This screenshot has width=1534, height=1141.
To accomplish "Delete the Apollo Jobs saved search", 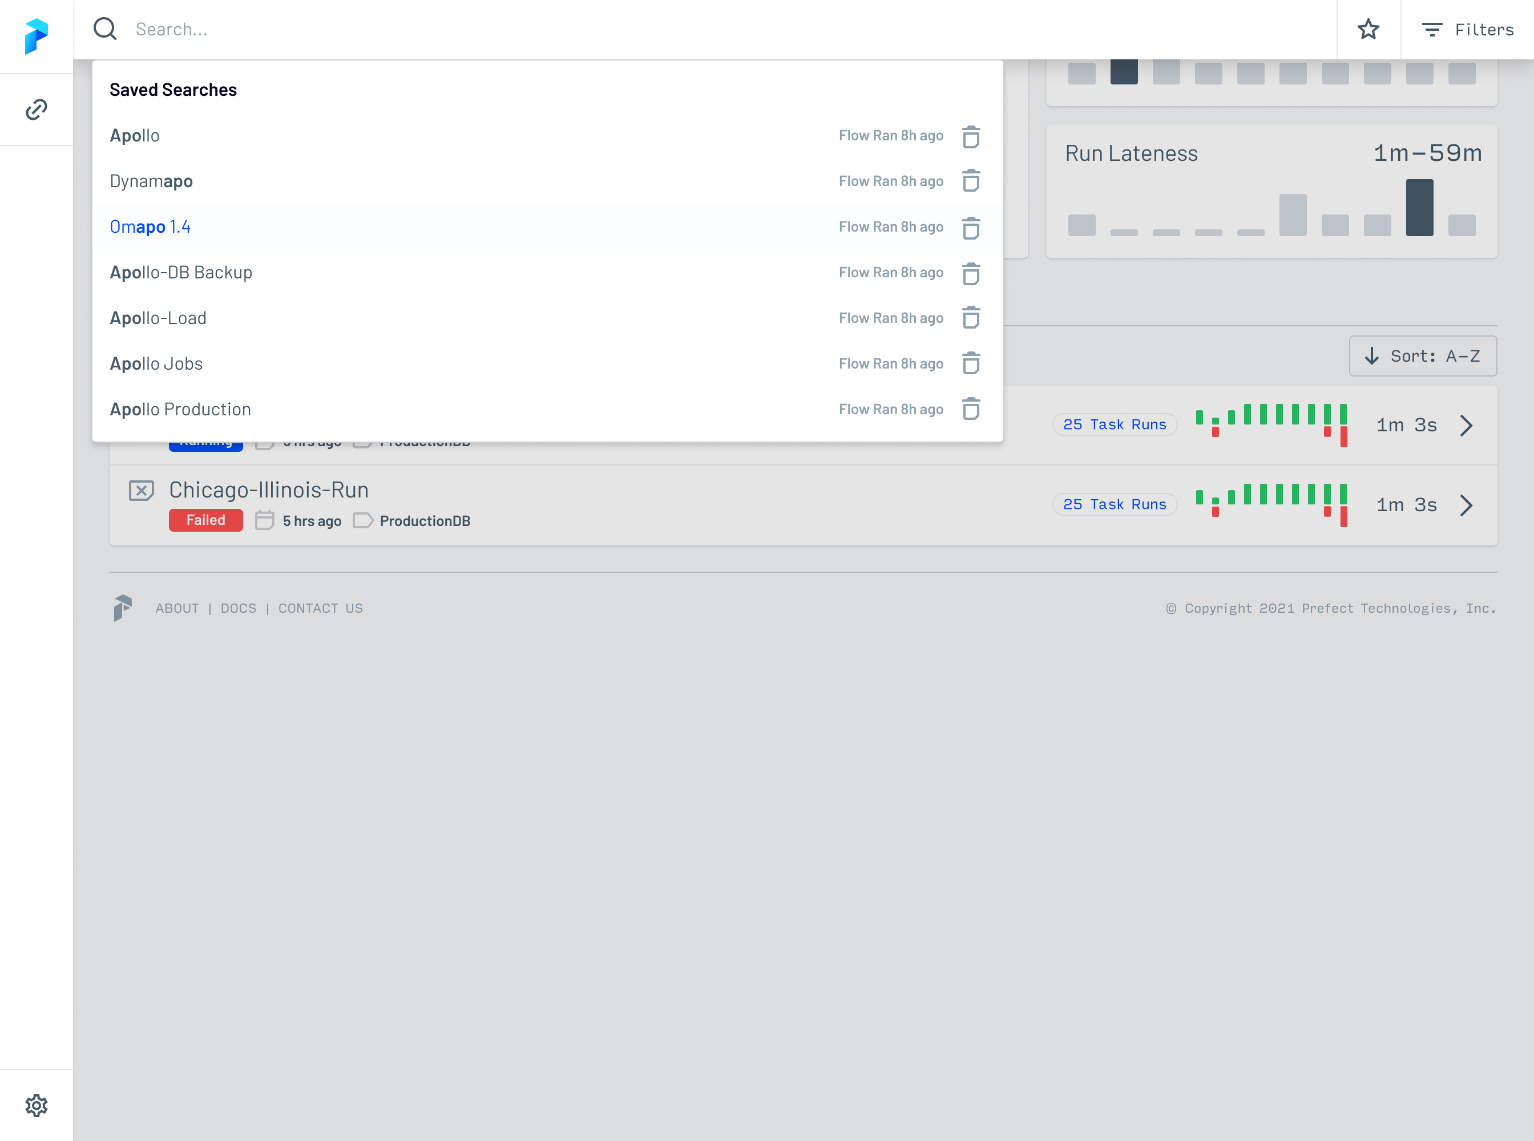I will pyautogui.click(x=971, y=363).
